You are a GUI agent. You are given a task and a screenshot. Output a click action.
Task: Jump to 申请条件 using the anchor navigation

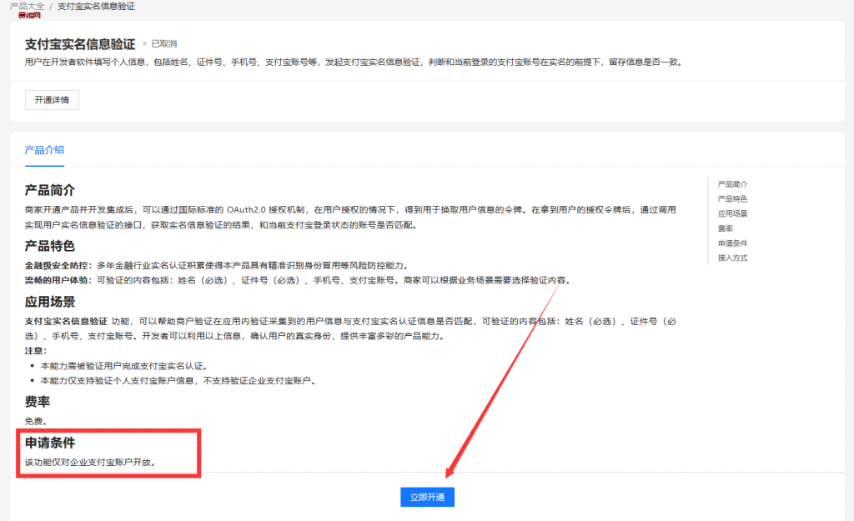click(x=732, y=243)
